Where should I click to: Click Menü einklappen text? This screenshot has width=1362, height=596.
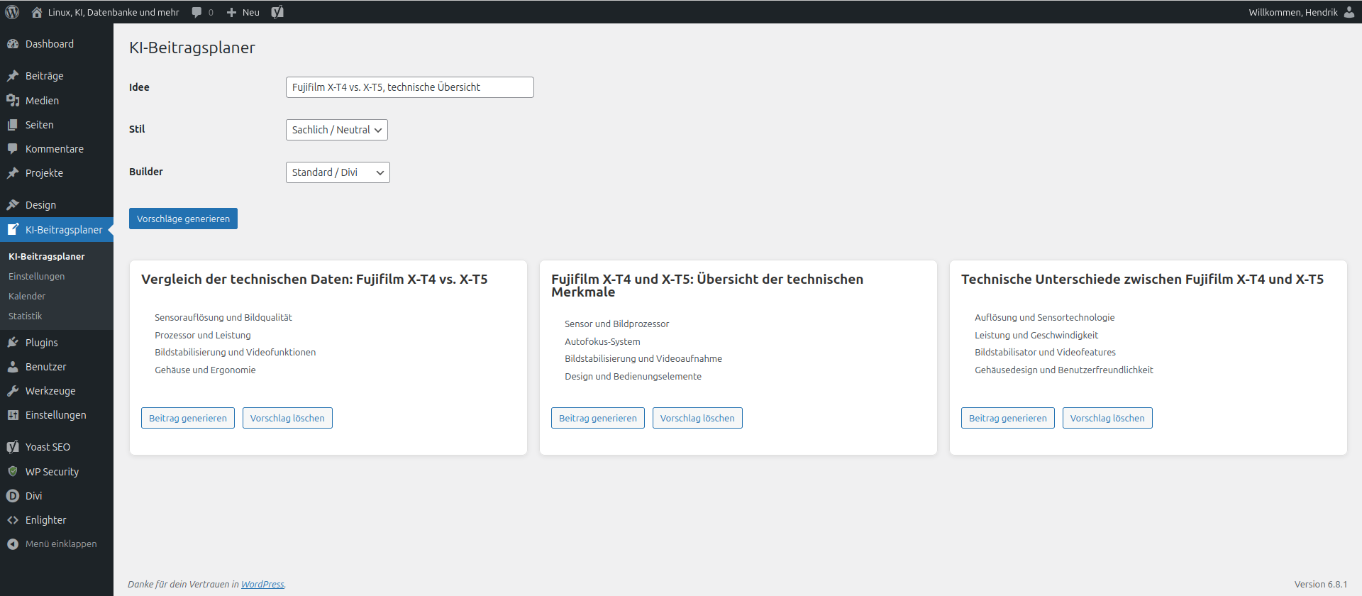[x=61, y=544]
